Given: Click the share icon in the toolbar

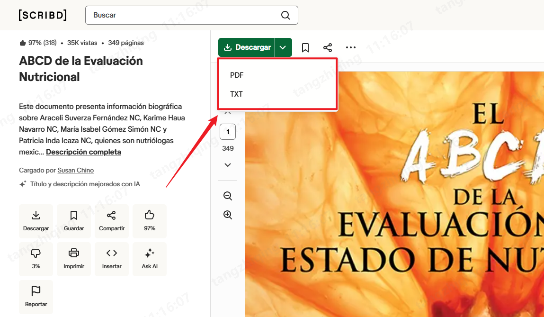Looking at the screenshot, I should click(328, 47).
